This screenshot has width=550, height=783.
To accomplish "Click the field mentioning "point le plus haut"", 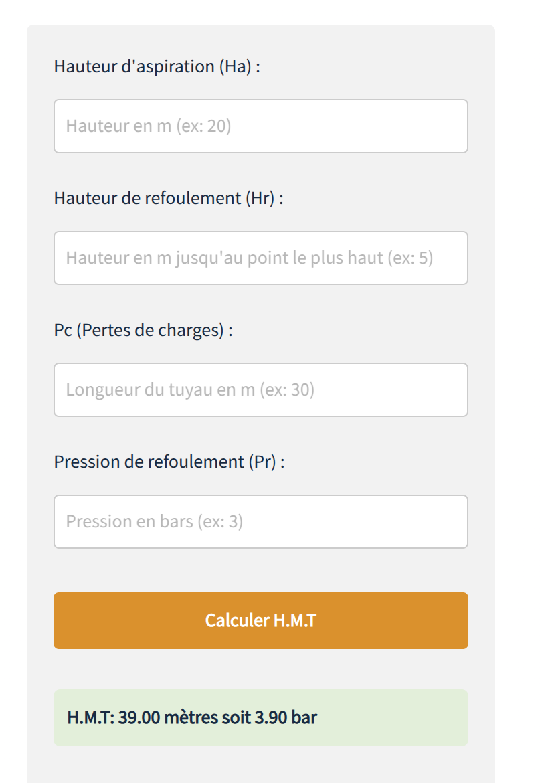I will pos(260,258).
